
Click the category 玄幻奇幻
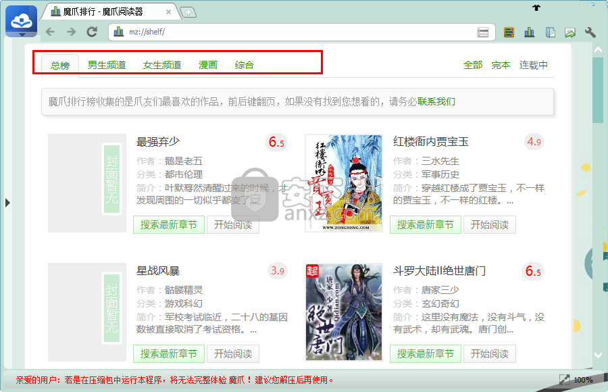(440, 303)
